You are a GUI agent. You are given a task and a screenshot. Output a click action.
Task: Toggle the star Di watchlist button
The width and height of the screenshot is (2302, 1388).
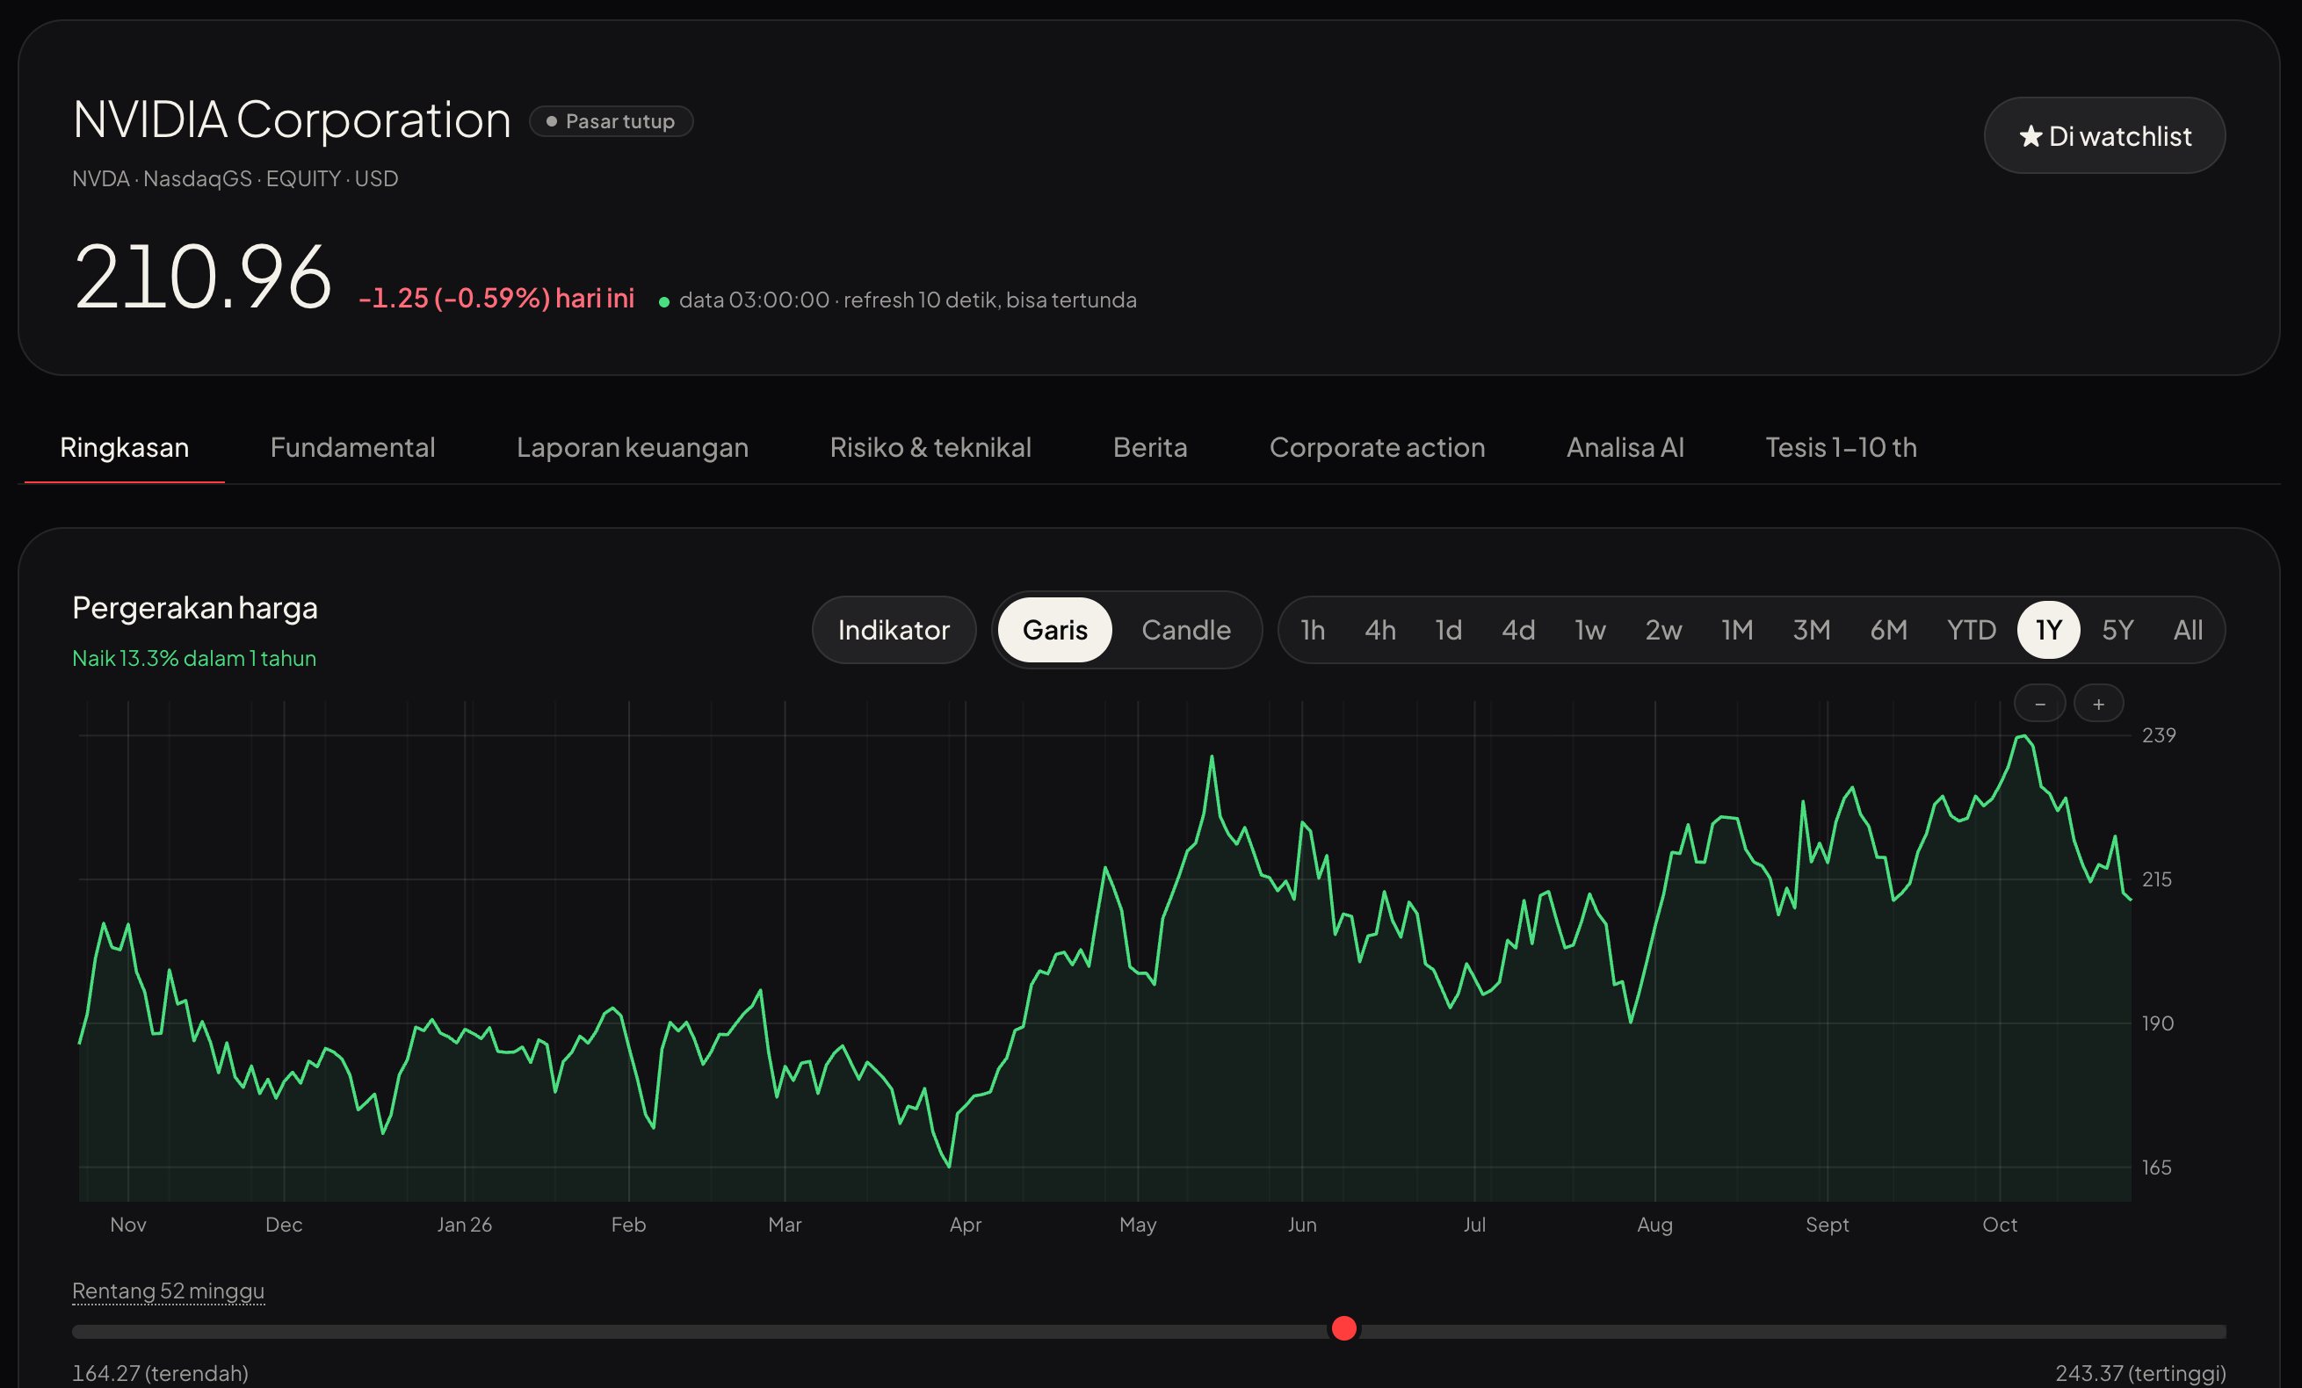[2104, 135]
